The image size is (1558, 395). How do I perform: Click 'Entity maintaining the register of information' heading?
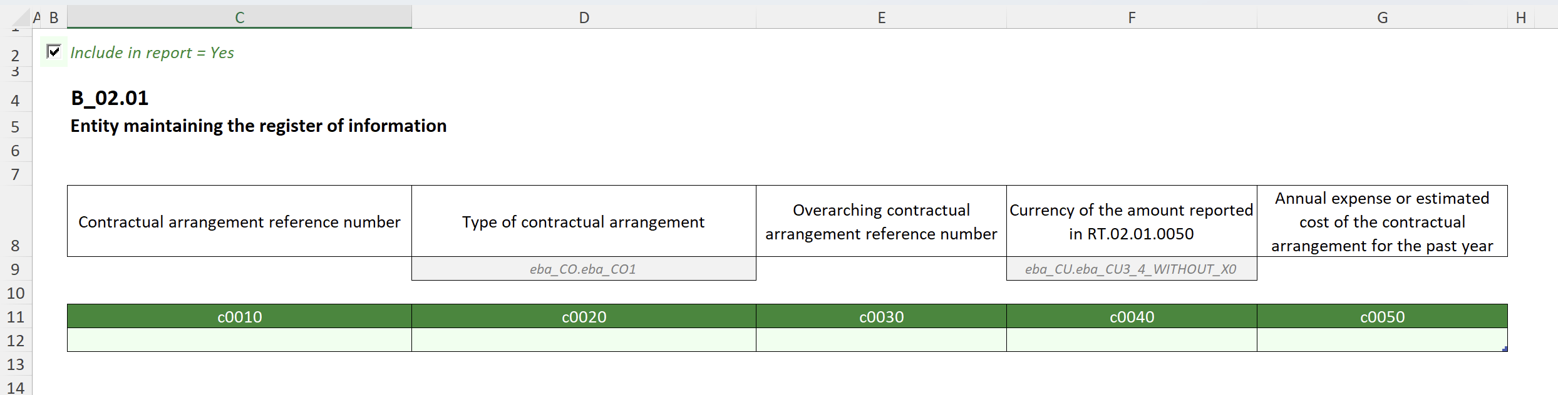[259, 126]
